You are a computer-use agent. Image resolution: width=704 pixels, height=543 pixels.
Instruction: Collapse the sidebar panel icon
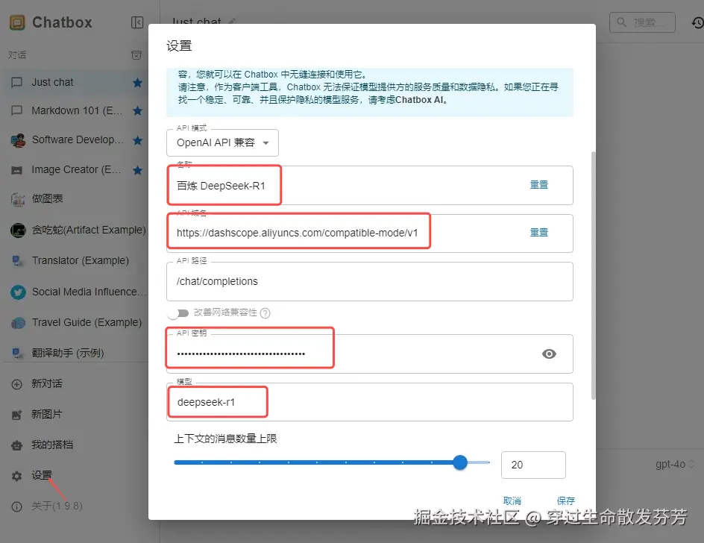coord(137,22)
